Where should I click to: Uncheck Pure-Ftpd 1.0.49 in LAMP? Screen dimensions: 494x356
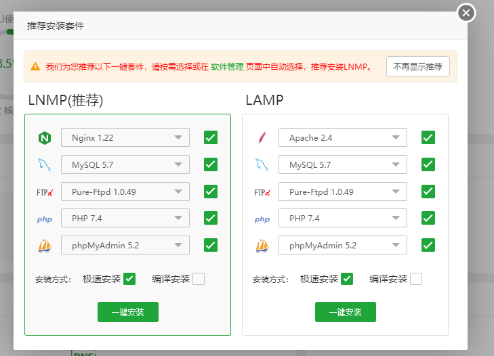pyautogui.click(x=428, y=192)
